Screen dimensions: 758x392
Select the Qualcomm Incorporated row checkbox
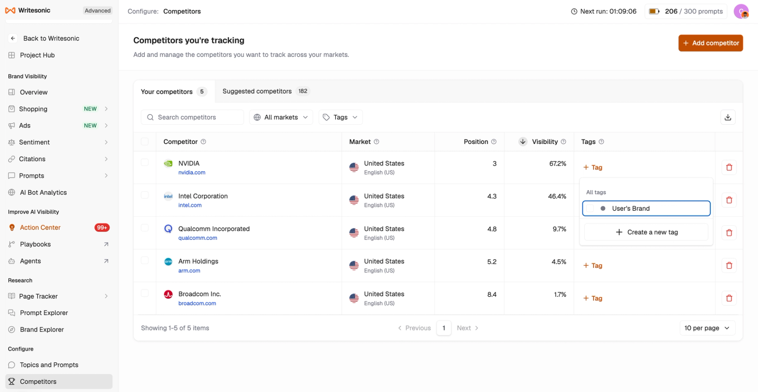coord(145,228)
